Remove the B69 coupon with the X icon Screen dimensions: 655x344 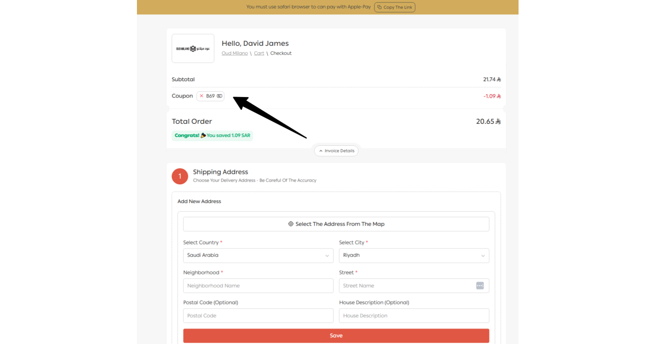(202, 96)
